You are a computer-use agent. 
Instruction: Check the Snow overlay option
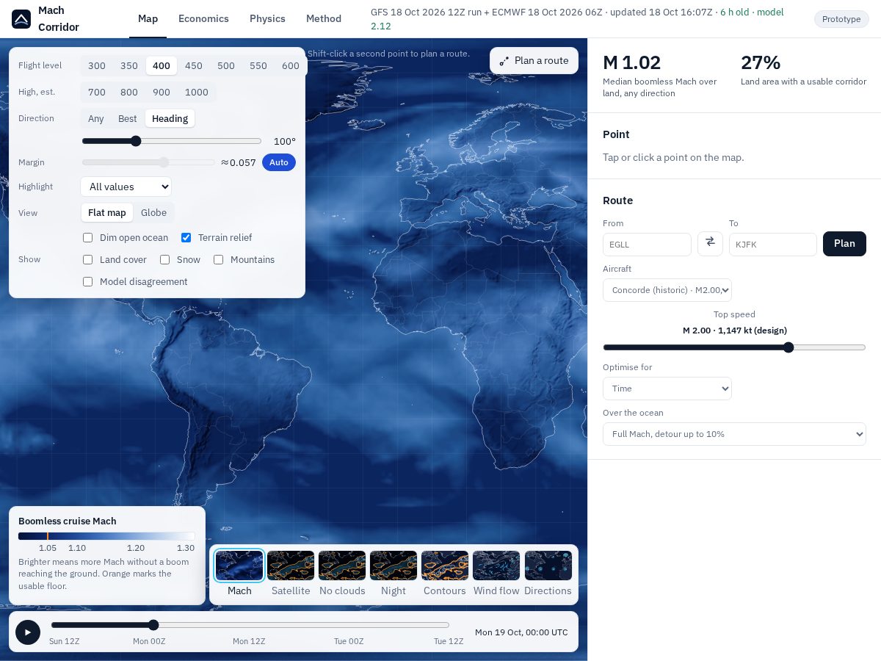(165, 260)
